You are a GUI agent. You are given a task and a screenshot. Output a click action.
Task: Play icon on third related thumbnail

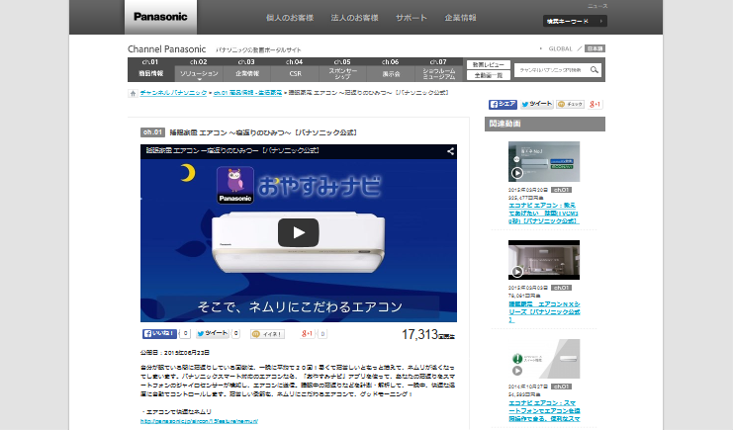coord(517,371)
